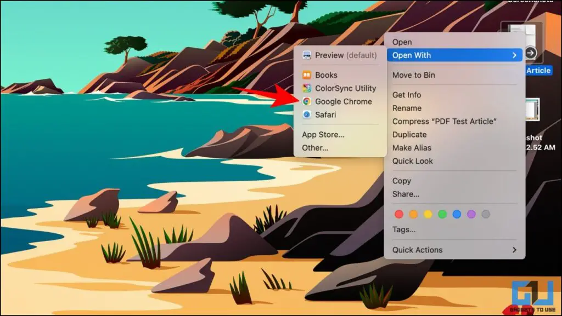The image size is (562, 316).
Task: Apply the purple tag color
Action: (471, 214)
